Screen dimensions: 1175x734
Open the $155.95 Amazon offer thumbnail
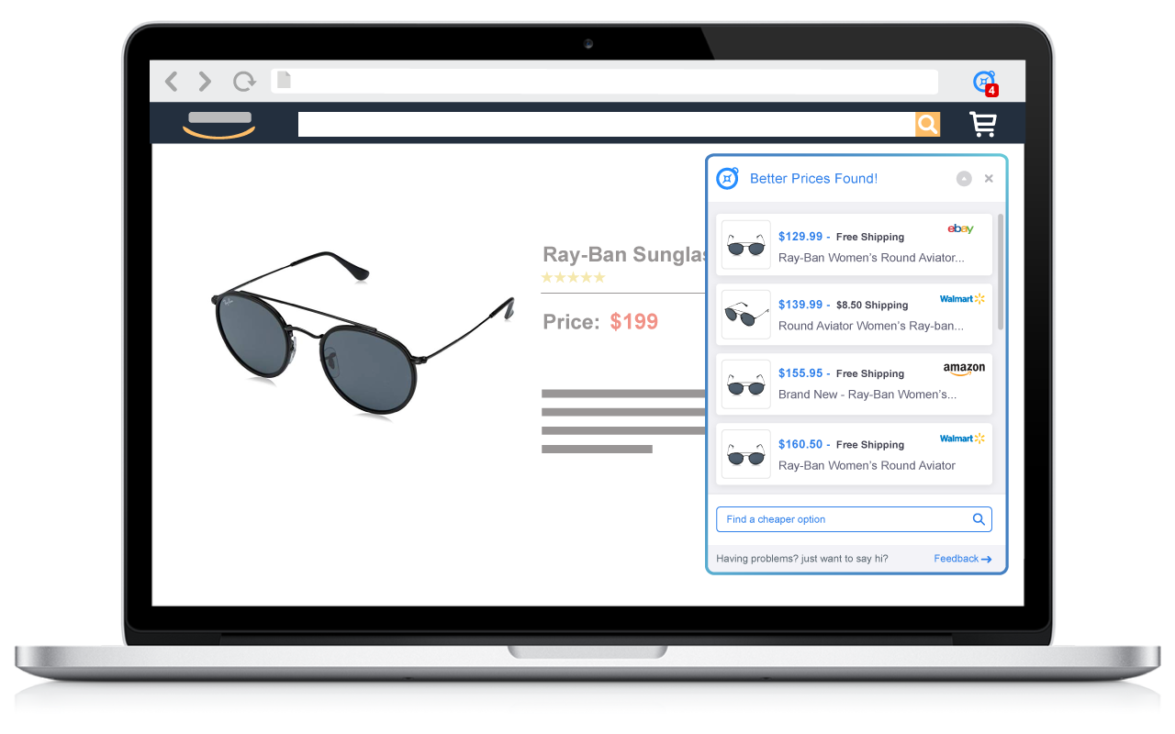tap(745, 384)
